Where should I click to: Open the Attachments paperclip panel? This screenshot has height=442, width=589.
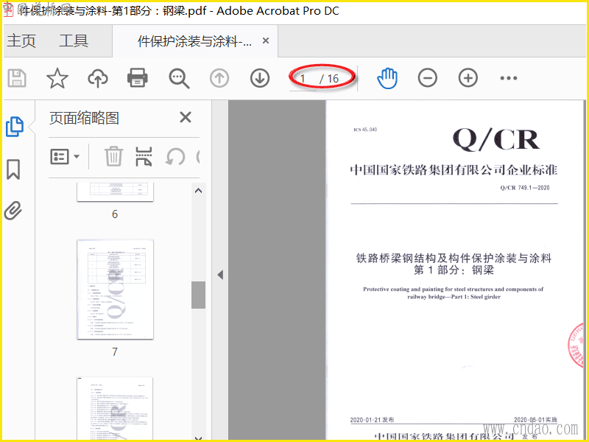click(13, 211)
